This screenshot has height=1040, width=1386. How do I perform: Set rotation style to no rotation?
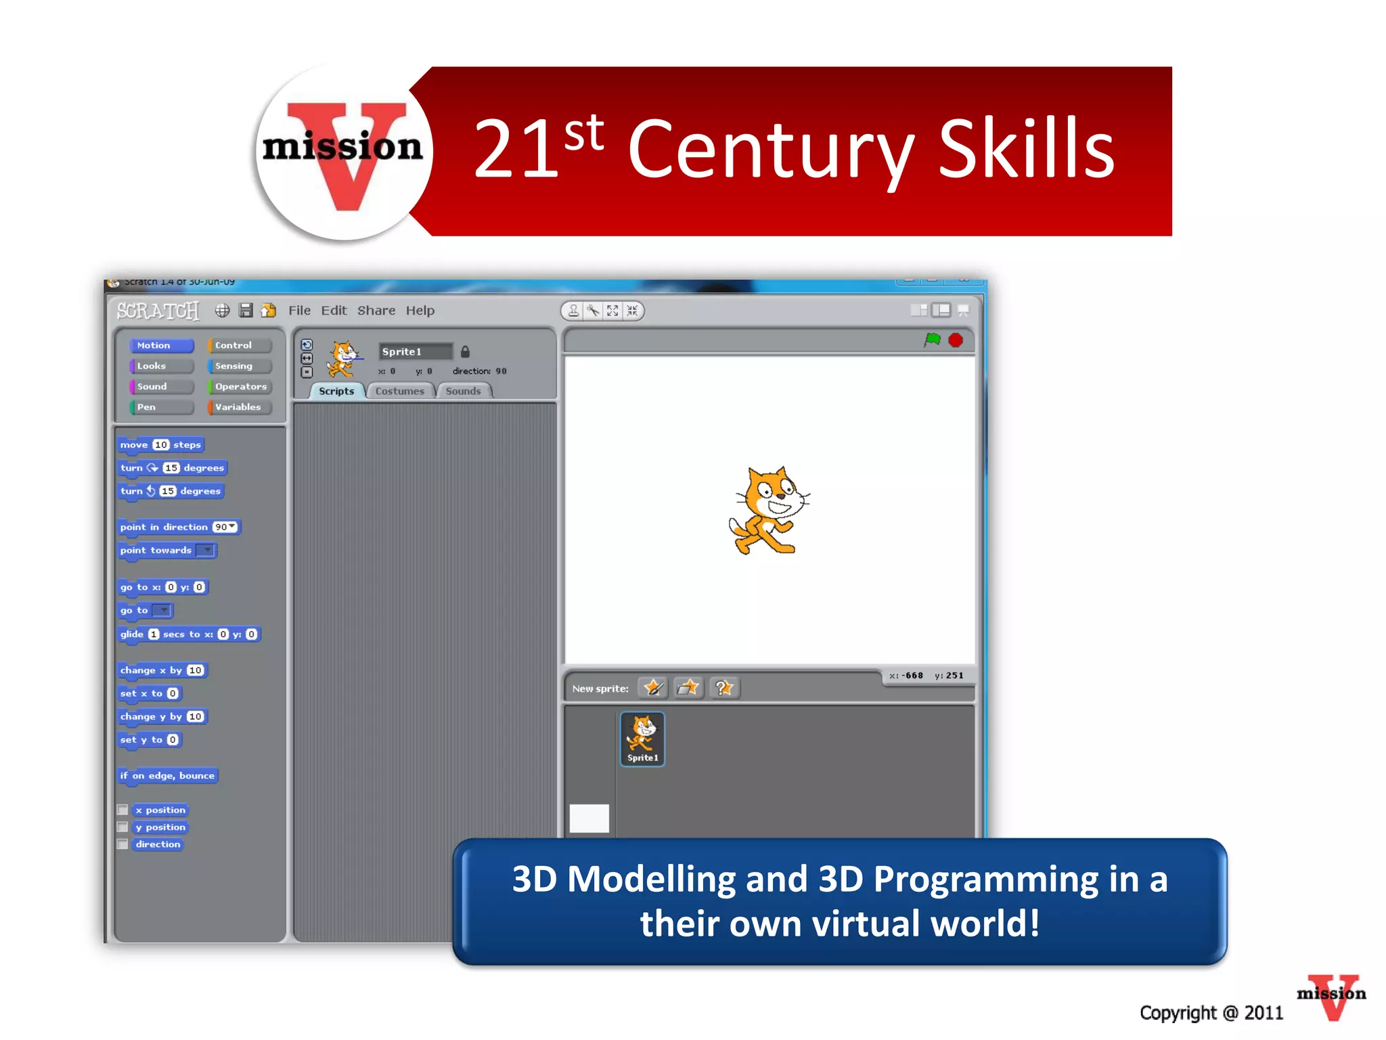pos(307,372)
